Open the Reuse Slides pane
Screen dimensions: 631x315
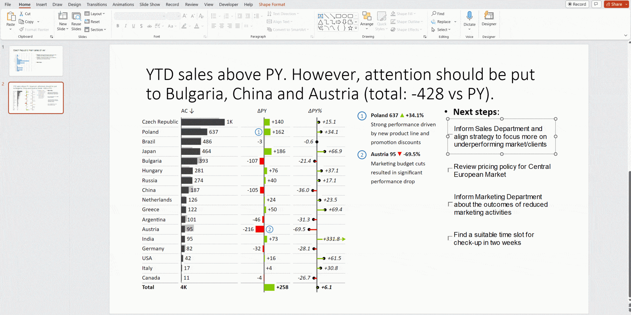tap(76, 20)
